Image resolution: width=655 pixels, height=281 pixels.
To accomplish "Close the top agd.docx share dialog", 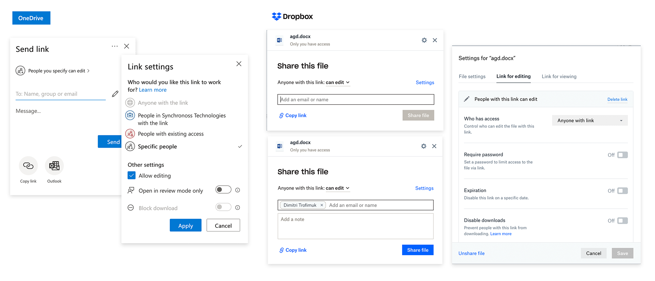I will (435, 40).
